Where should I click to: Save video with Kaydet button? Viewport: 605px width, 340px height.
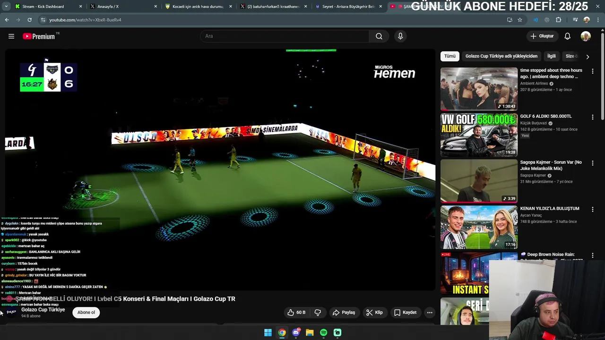tap(405, 313)
